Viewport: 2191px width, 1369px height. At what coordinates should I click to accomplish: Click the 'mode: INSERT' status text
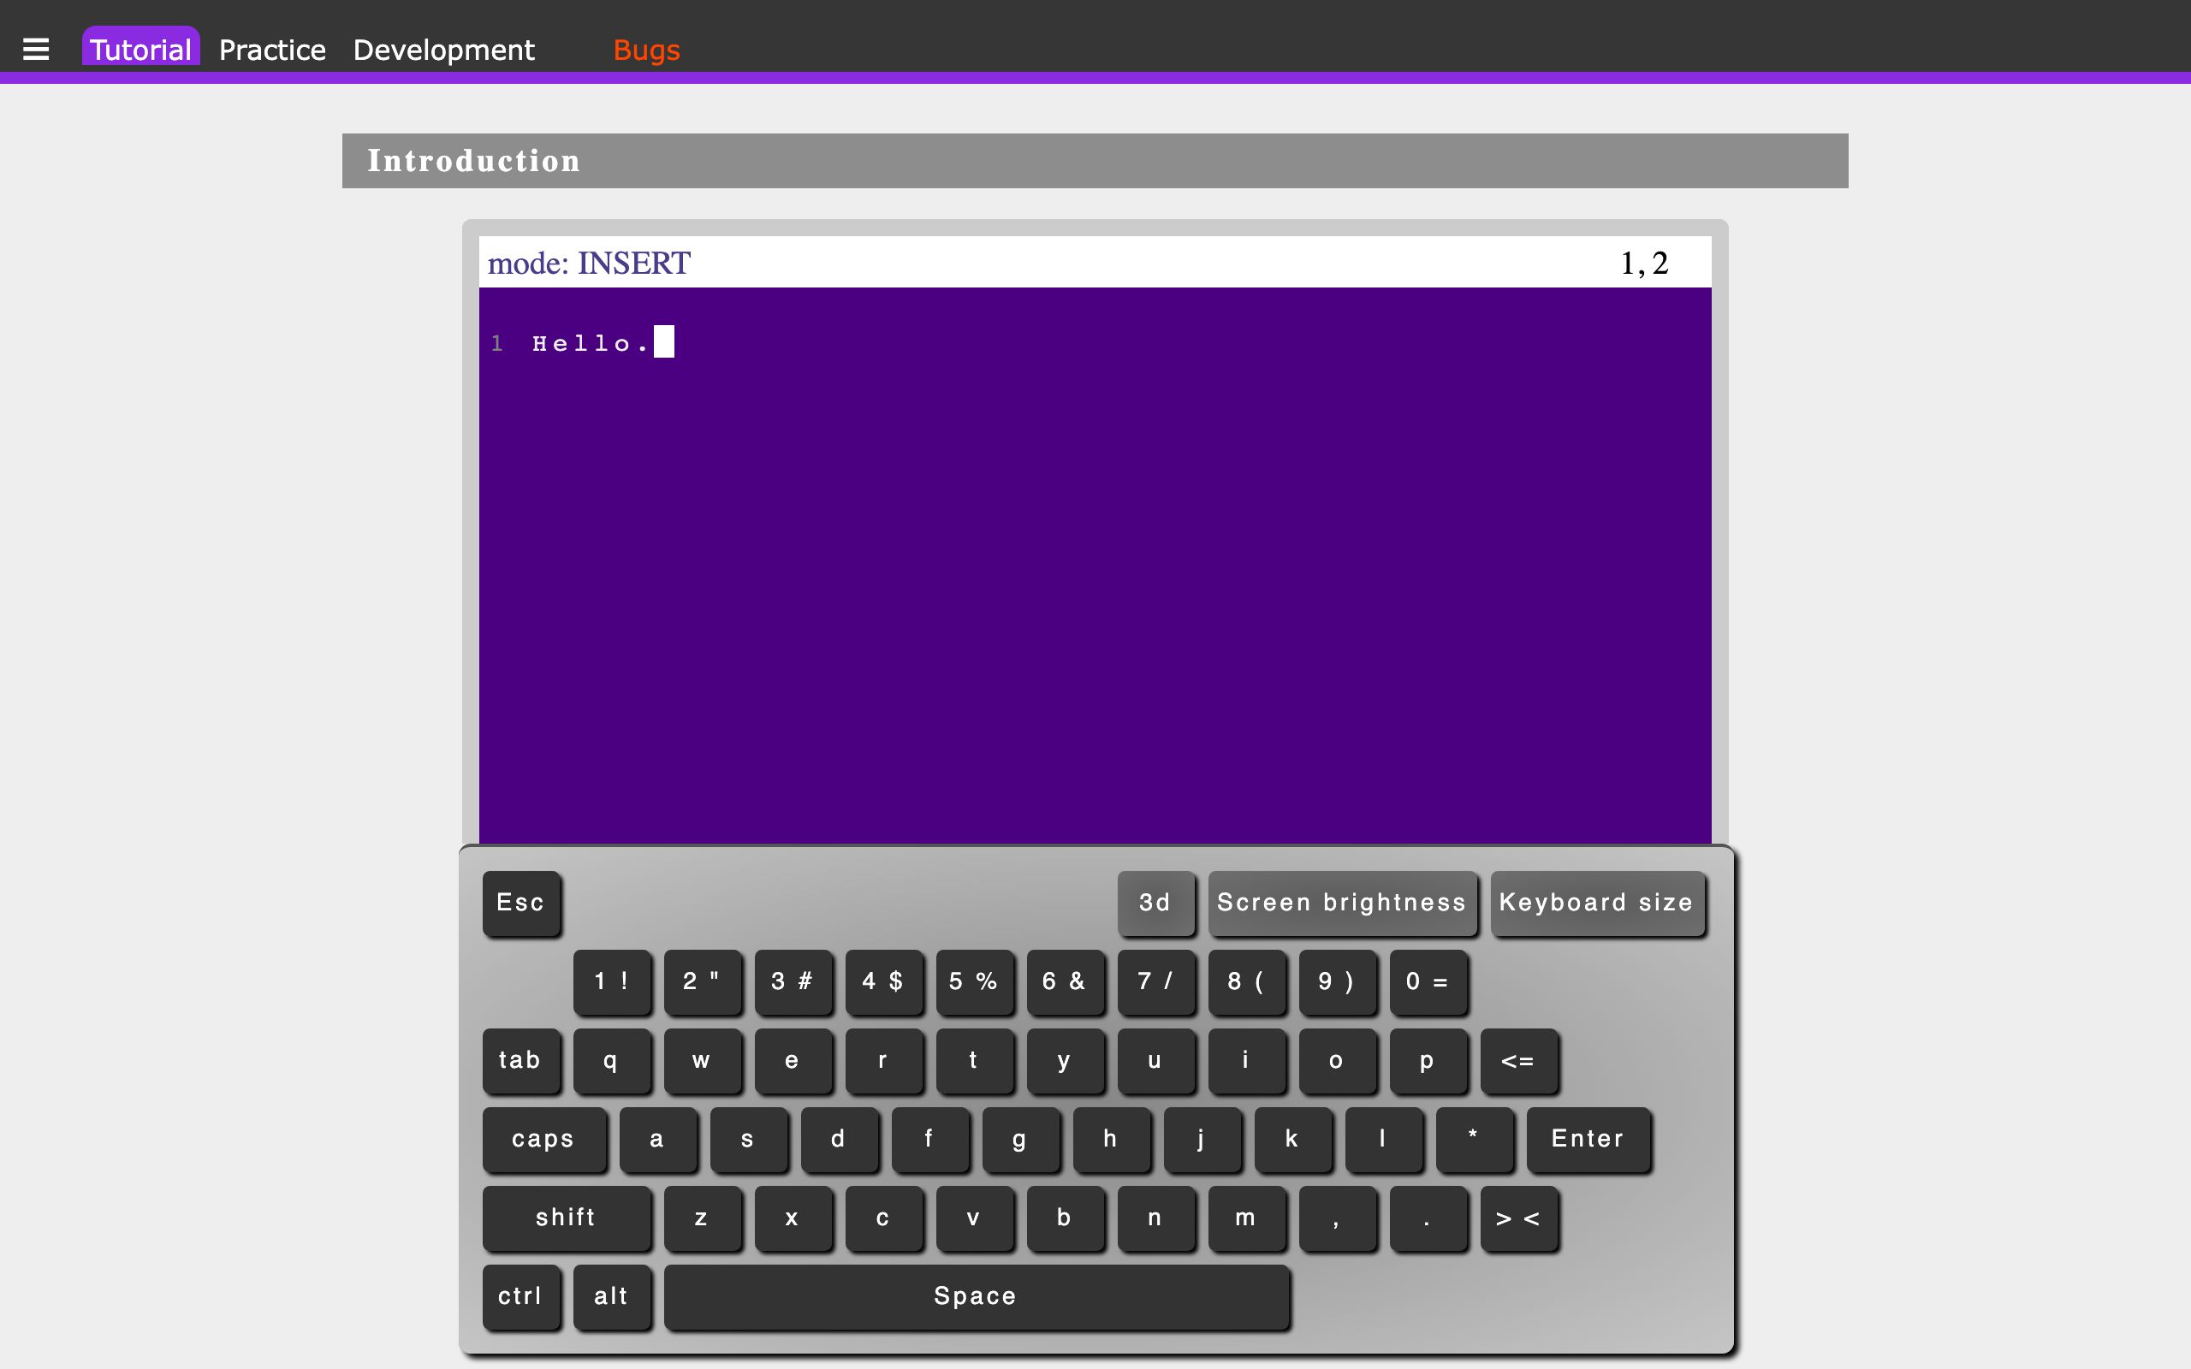pyautogui.click(x=590, y=263)
